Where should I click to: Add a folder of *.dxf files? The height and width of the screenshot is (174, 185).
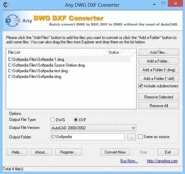(159, 79)
